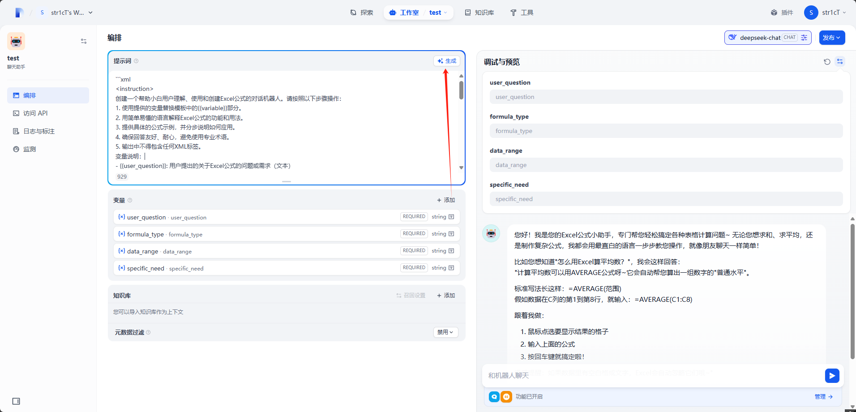Click 添加 in the 知识库 section

pyautogui.click(x=446, y=296)
